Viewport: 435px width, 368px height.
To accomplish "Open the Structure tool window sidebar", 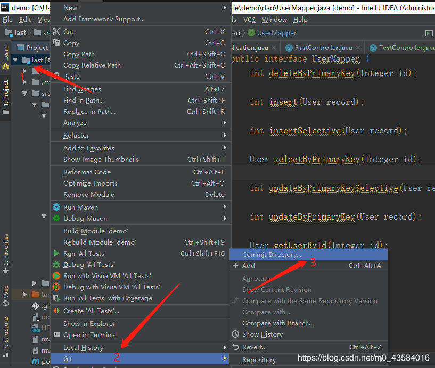I will 5,337.
